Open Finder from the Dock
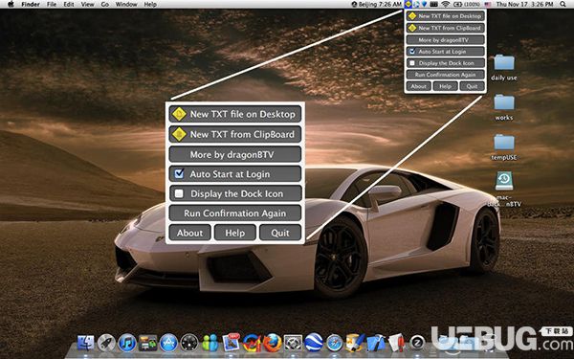 pyautogui.click(x=86, y=343)
